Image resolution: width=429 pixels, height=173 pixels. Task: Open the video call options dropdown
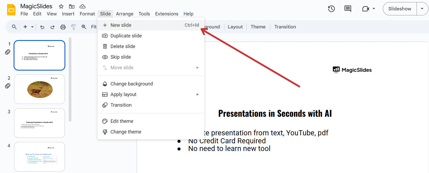[374, 9]
